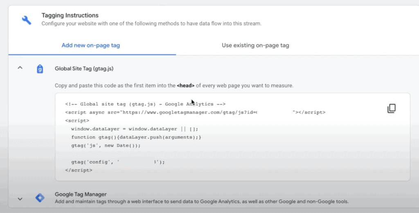The image size is (419, 213).
Task: Switch to Add new on-page tag tab
Action: pyautogui.click(x=91, y=45)
